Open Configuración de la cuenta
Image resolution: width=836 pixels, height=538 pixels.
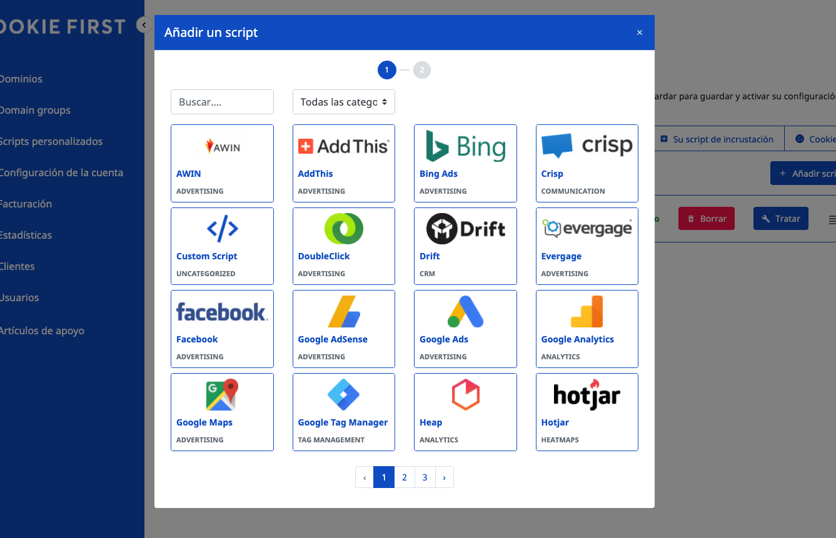61,172
